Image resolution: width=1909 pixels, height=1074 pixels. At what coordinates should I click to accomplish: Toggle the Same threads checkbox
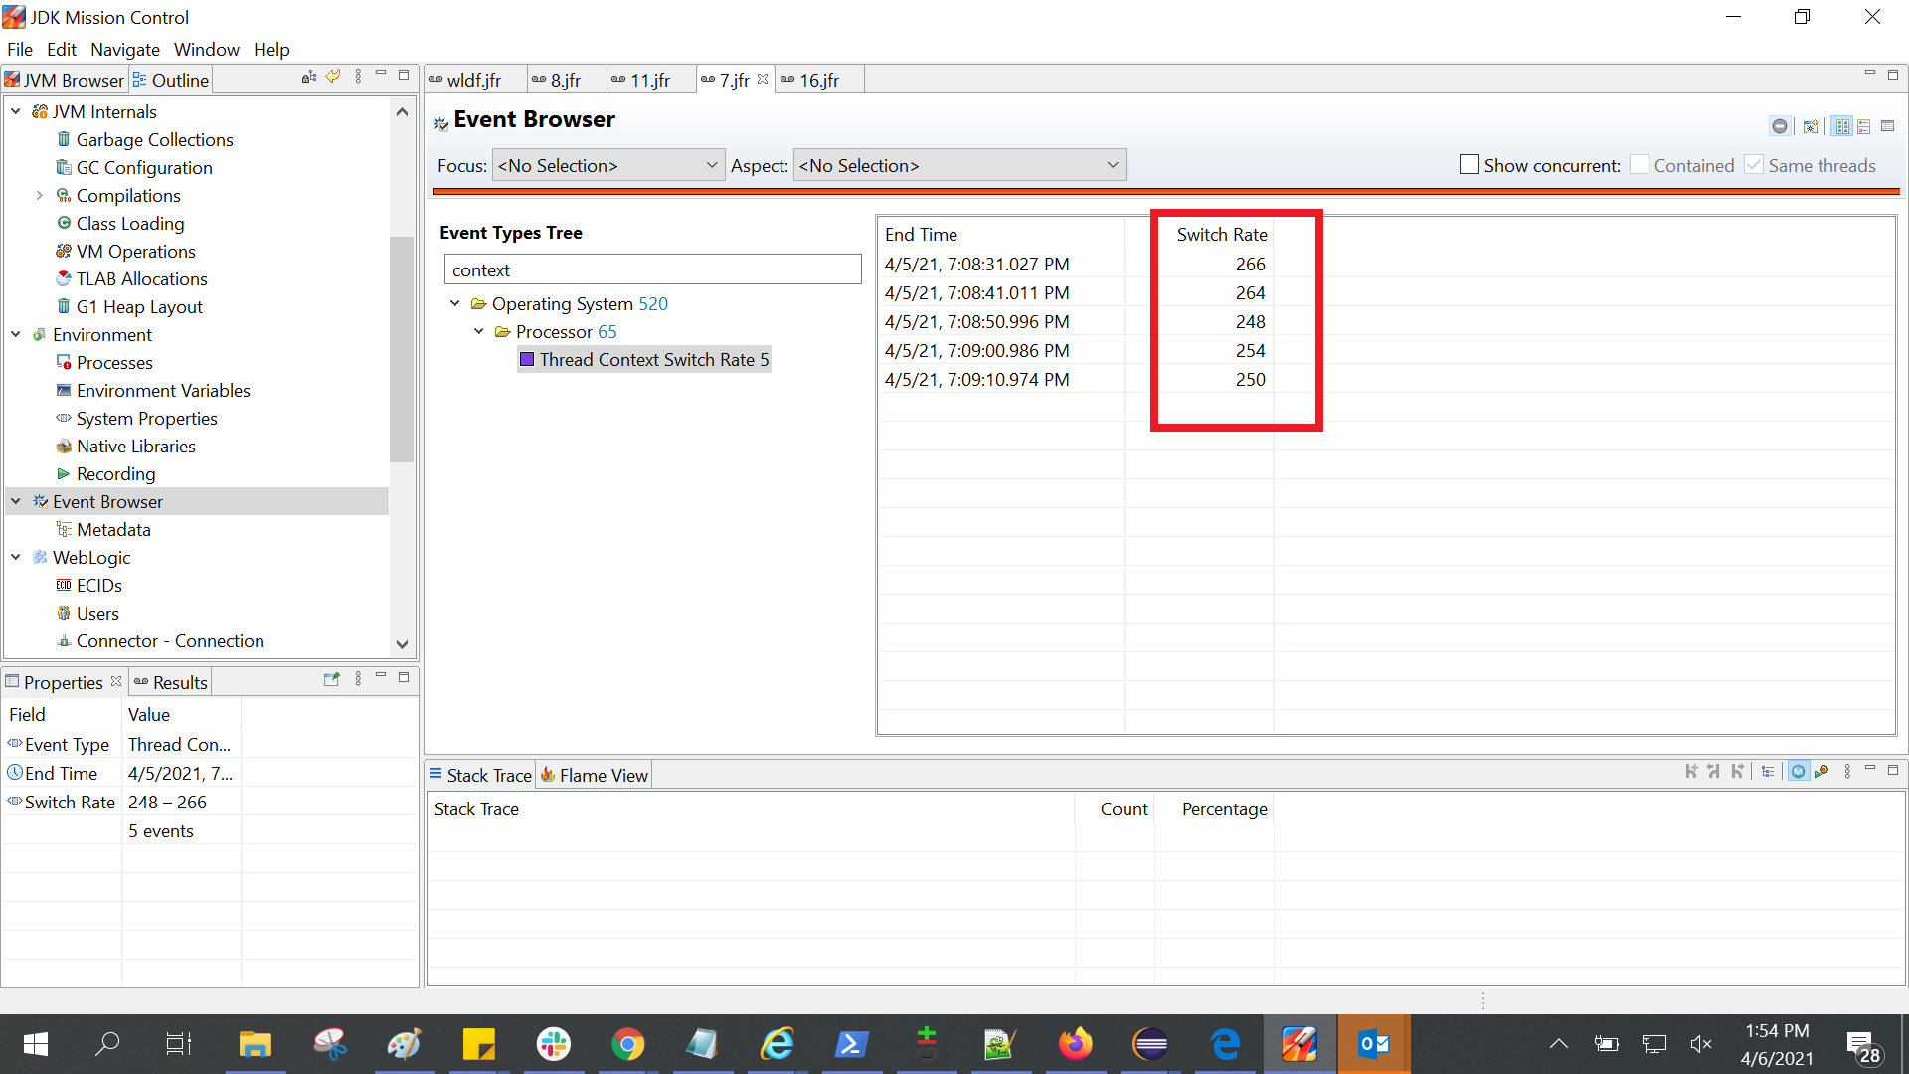pyautogui.click(x=1754, y=165)
